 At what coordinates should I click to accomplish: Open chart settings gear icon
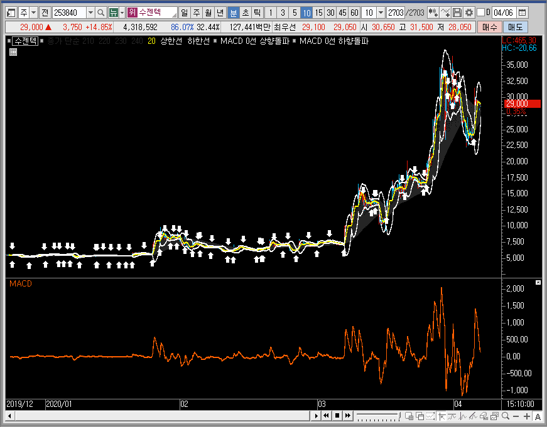tap(469, 13)
